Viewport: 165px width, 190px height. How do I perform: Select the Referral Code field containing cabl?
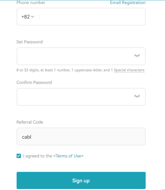pos(81,137)
